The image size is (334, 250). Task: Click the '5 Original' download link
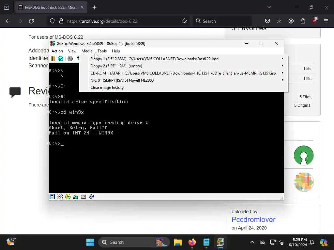[x=303, y=105]
